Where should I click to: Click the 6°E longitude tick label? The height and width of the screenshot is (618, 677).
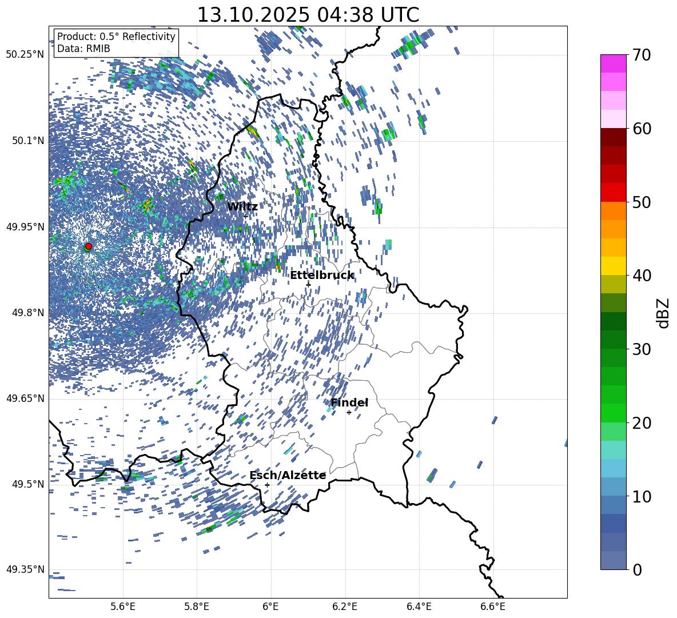click(x=270, y=607)
